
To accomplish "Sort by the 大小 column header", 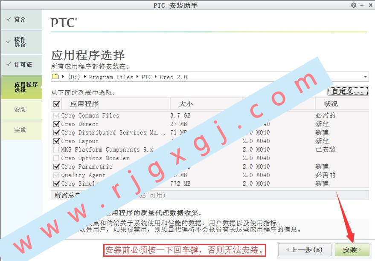I will click(186, 104).
